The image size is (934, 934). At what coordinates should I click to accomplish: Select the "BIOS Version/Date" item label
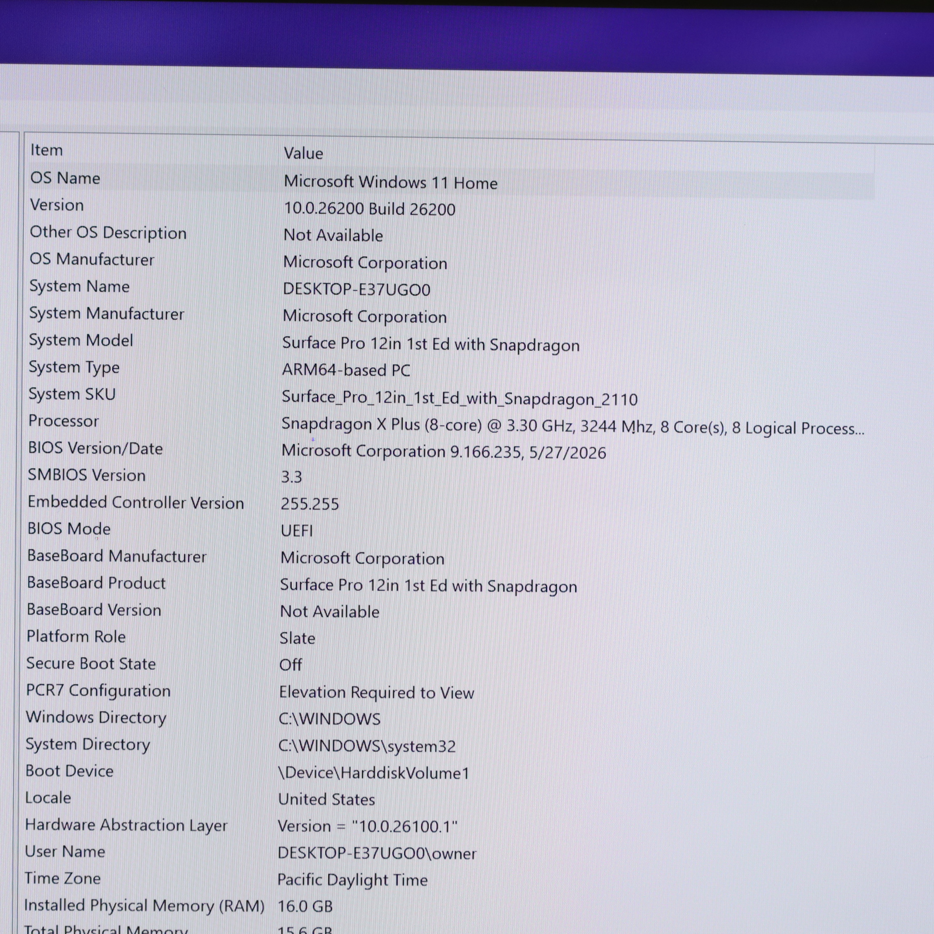[x=95, y=448]
